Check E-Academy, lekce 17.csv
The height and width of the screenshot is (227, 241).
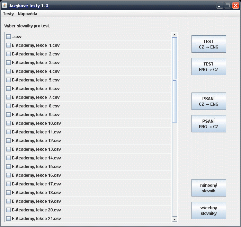pyautogui.click(x=8, y=184)
